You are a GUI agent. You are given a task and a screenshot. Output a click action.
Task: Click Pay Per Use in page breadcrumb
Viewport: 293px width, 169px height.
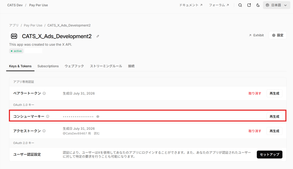coord(33,25)
